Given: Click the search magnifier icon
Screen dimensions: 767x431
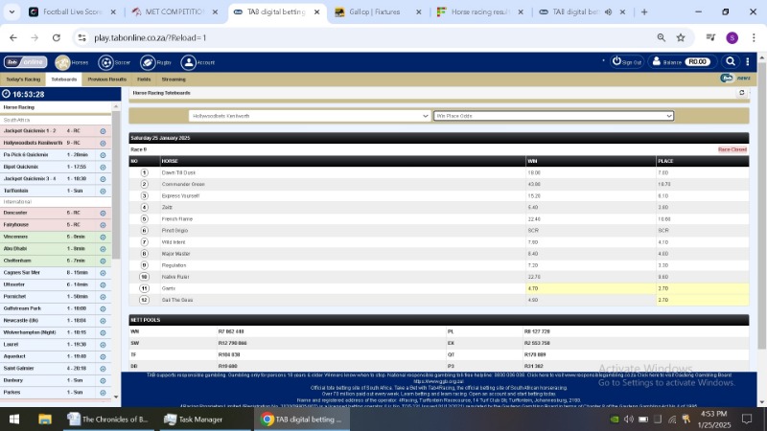Looking at the screenshot, I should pos(731,61).
